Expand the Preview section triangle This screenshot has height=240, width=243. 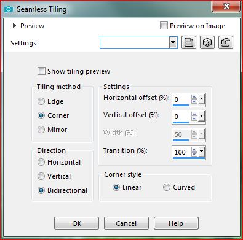[x=14, y=26]
